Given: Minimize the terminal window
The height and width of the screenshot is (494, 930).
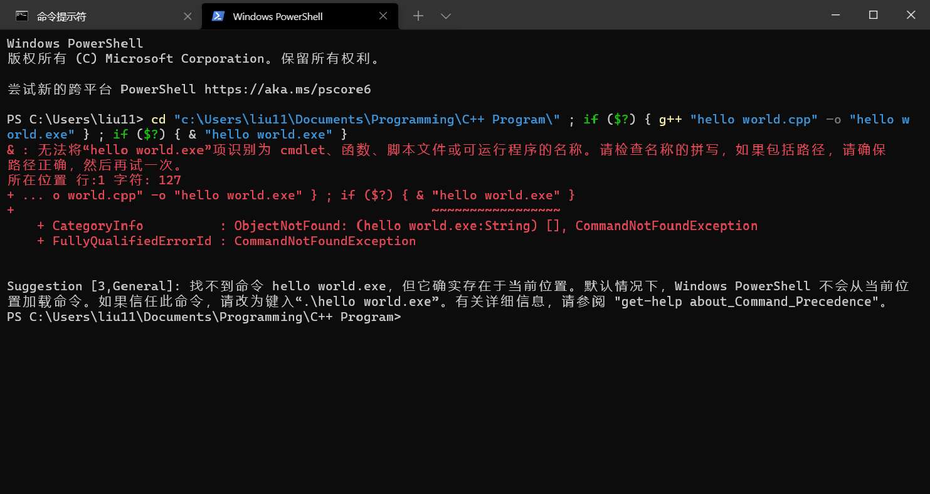Looking at the screenshot, I should [x=835, y=15].
